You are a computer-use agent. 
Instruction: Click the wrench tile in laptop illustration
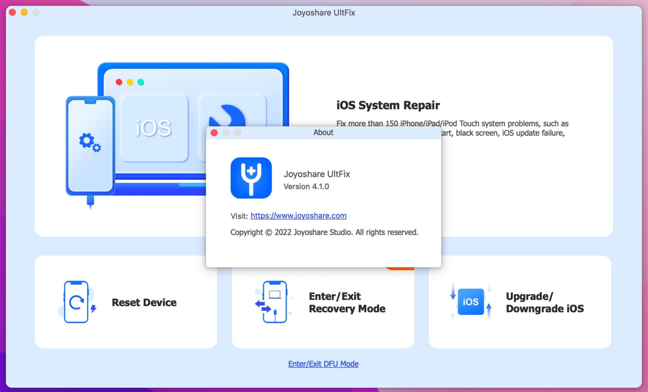(232, 111)
